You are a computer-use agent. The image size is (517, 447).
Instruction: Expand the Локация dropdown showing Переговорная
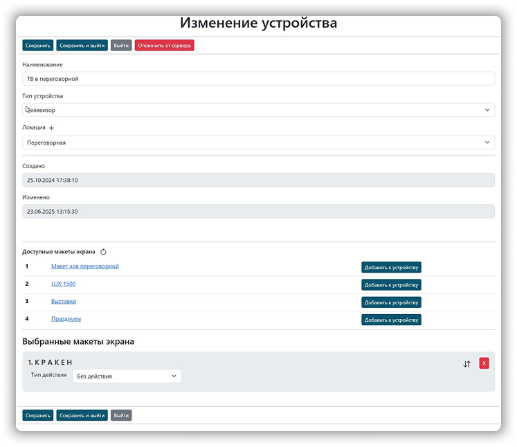coord(258,143)
